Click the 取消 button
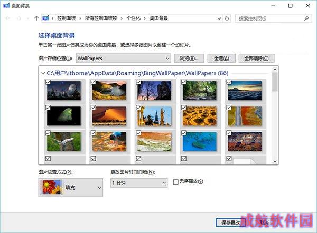The width and height of the screenshot is (317, 233). pos(264,222)
